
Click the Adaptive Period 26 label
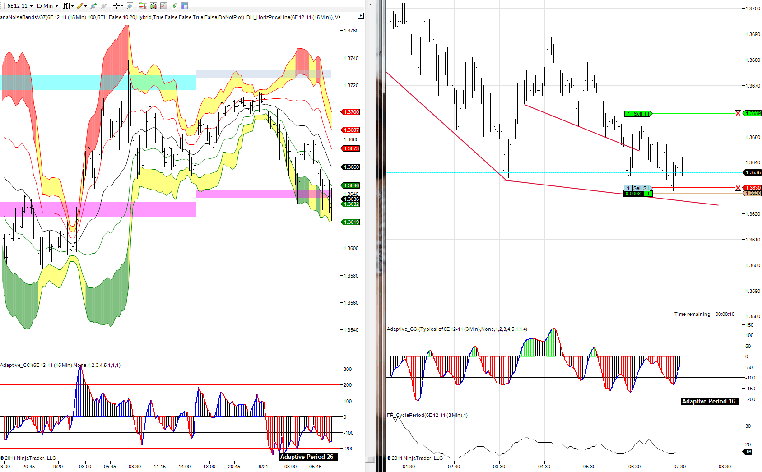(308, 457)
